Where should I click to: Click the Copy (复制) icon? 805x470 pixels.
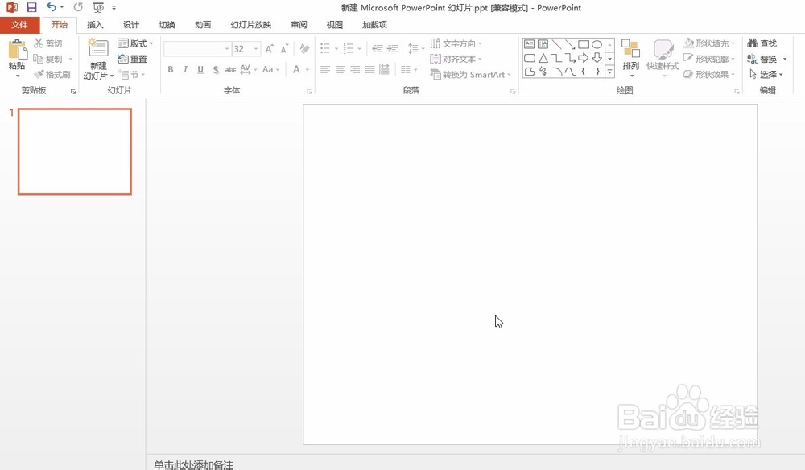point(39,59)
